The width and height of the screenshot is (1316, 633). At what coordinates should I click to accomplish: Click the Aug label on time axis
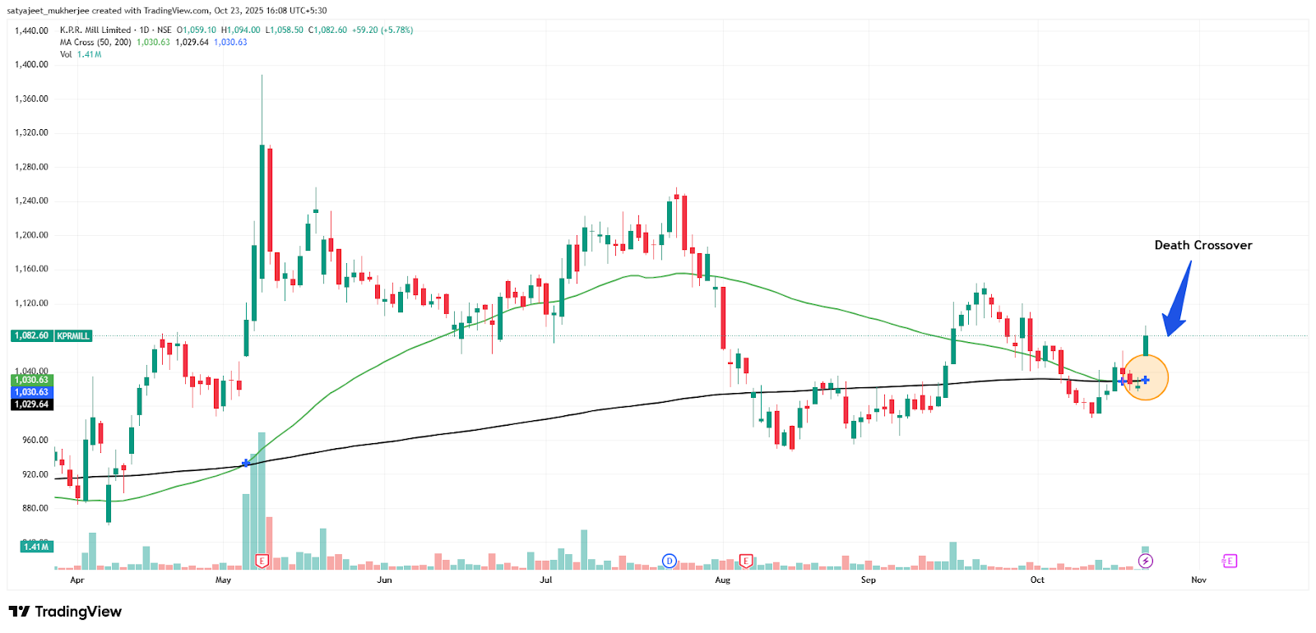tap(722, 580)
